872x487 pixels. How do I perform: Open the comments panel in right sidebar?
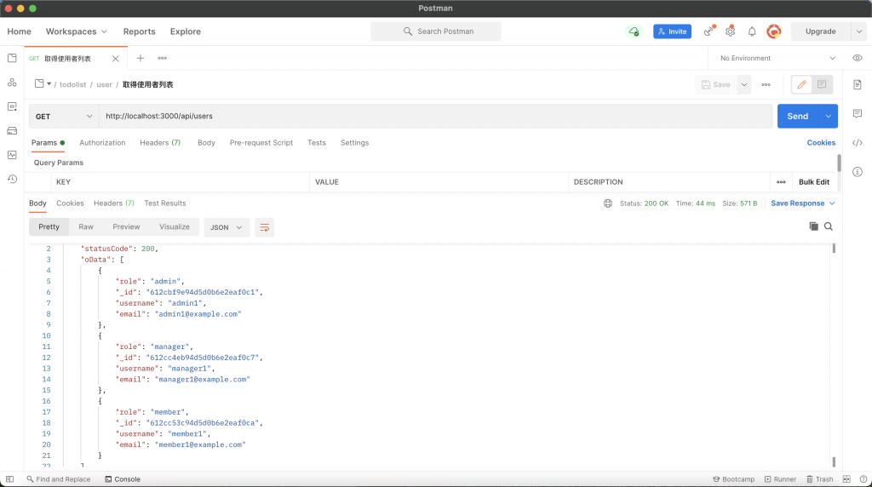tap(857, 113)
